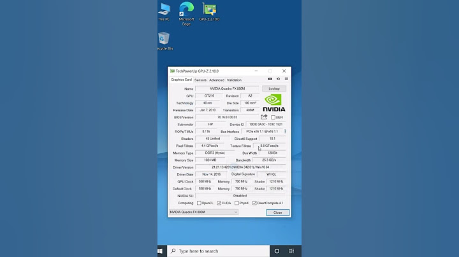Click the GPU-Z screenshot camera icon

click(x=270, y=79)
